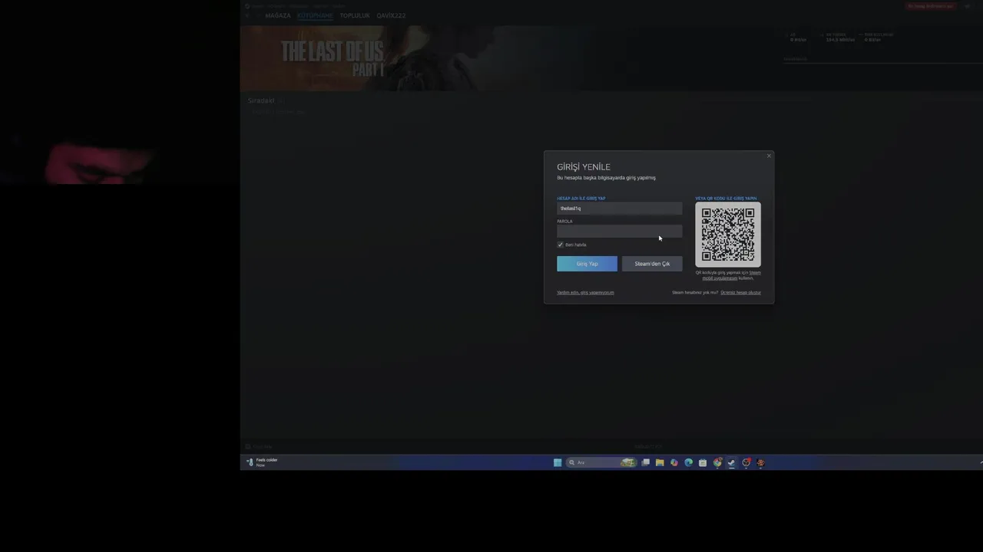This screenshot has width=983, height=552.
Task: Switch to the MAĞAZA tab
Action: pos(278,15)
